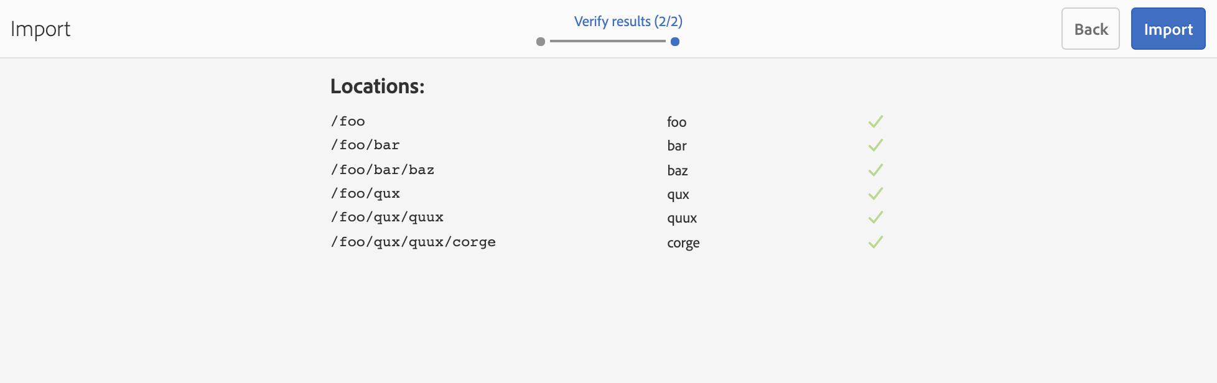The height and width of the screenshot is (383, 1217).
Task: Select the /foo/bar/baz path
Action: coord(383,170)
